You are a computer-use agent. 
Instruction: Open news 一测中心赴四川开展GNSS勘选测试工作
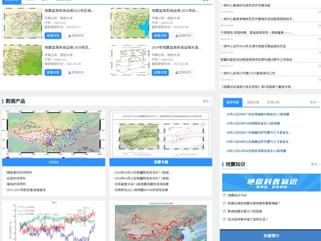pos(248,73)
